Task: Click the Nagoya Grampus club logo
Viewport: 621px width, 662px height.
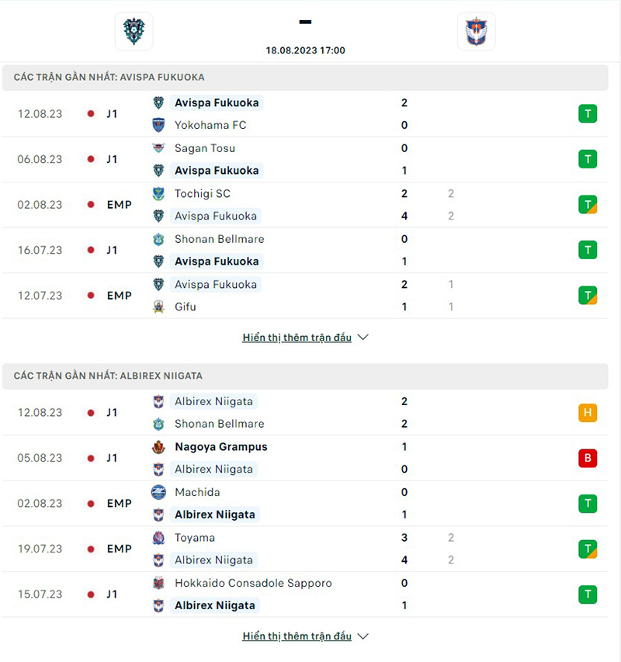Action: pos(160,447)
